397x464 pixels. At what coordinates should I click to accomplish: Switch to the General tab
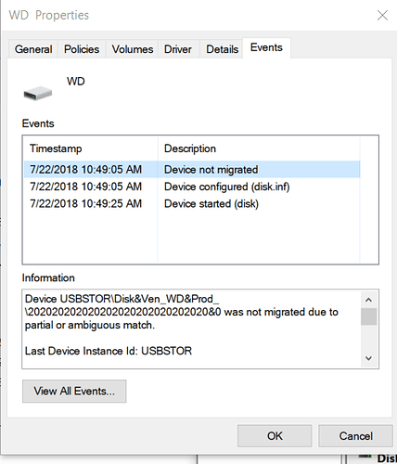pos(33,49)
